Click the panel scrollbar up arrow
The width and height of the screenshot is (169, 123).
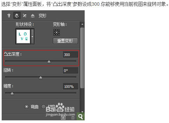coord(82,24)
